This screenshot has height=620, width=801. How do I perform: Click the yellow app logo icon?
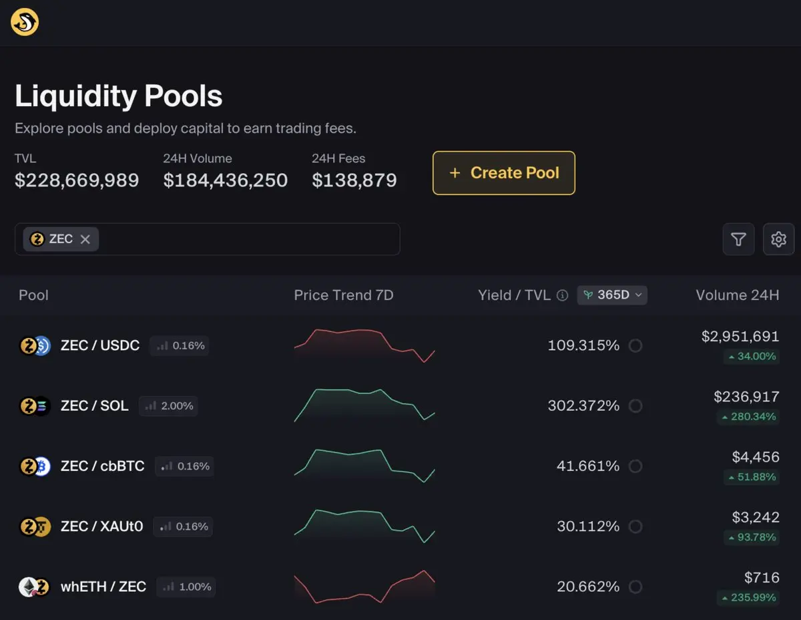pos(25,23)
